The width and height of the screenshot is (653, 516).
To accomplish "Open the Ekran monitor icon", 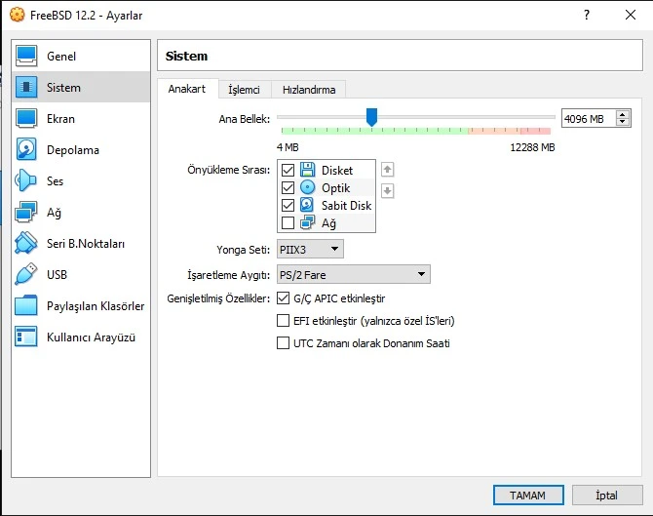I will (26, 118).
